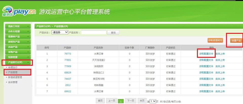Screen dimensions: 243x104
Task: Click 神庙逃亡2 product name cell
Action: (98, 73)
